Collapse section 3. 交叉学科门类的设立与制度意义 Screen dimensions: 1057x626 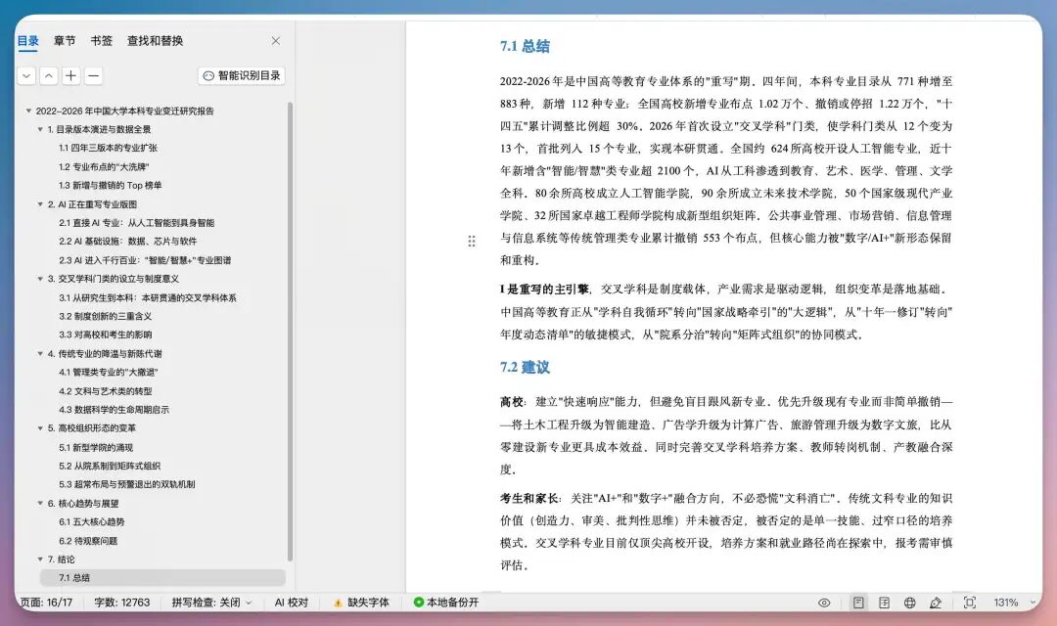[x=40, y=279]
